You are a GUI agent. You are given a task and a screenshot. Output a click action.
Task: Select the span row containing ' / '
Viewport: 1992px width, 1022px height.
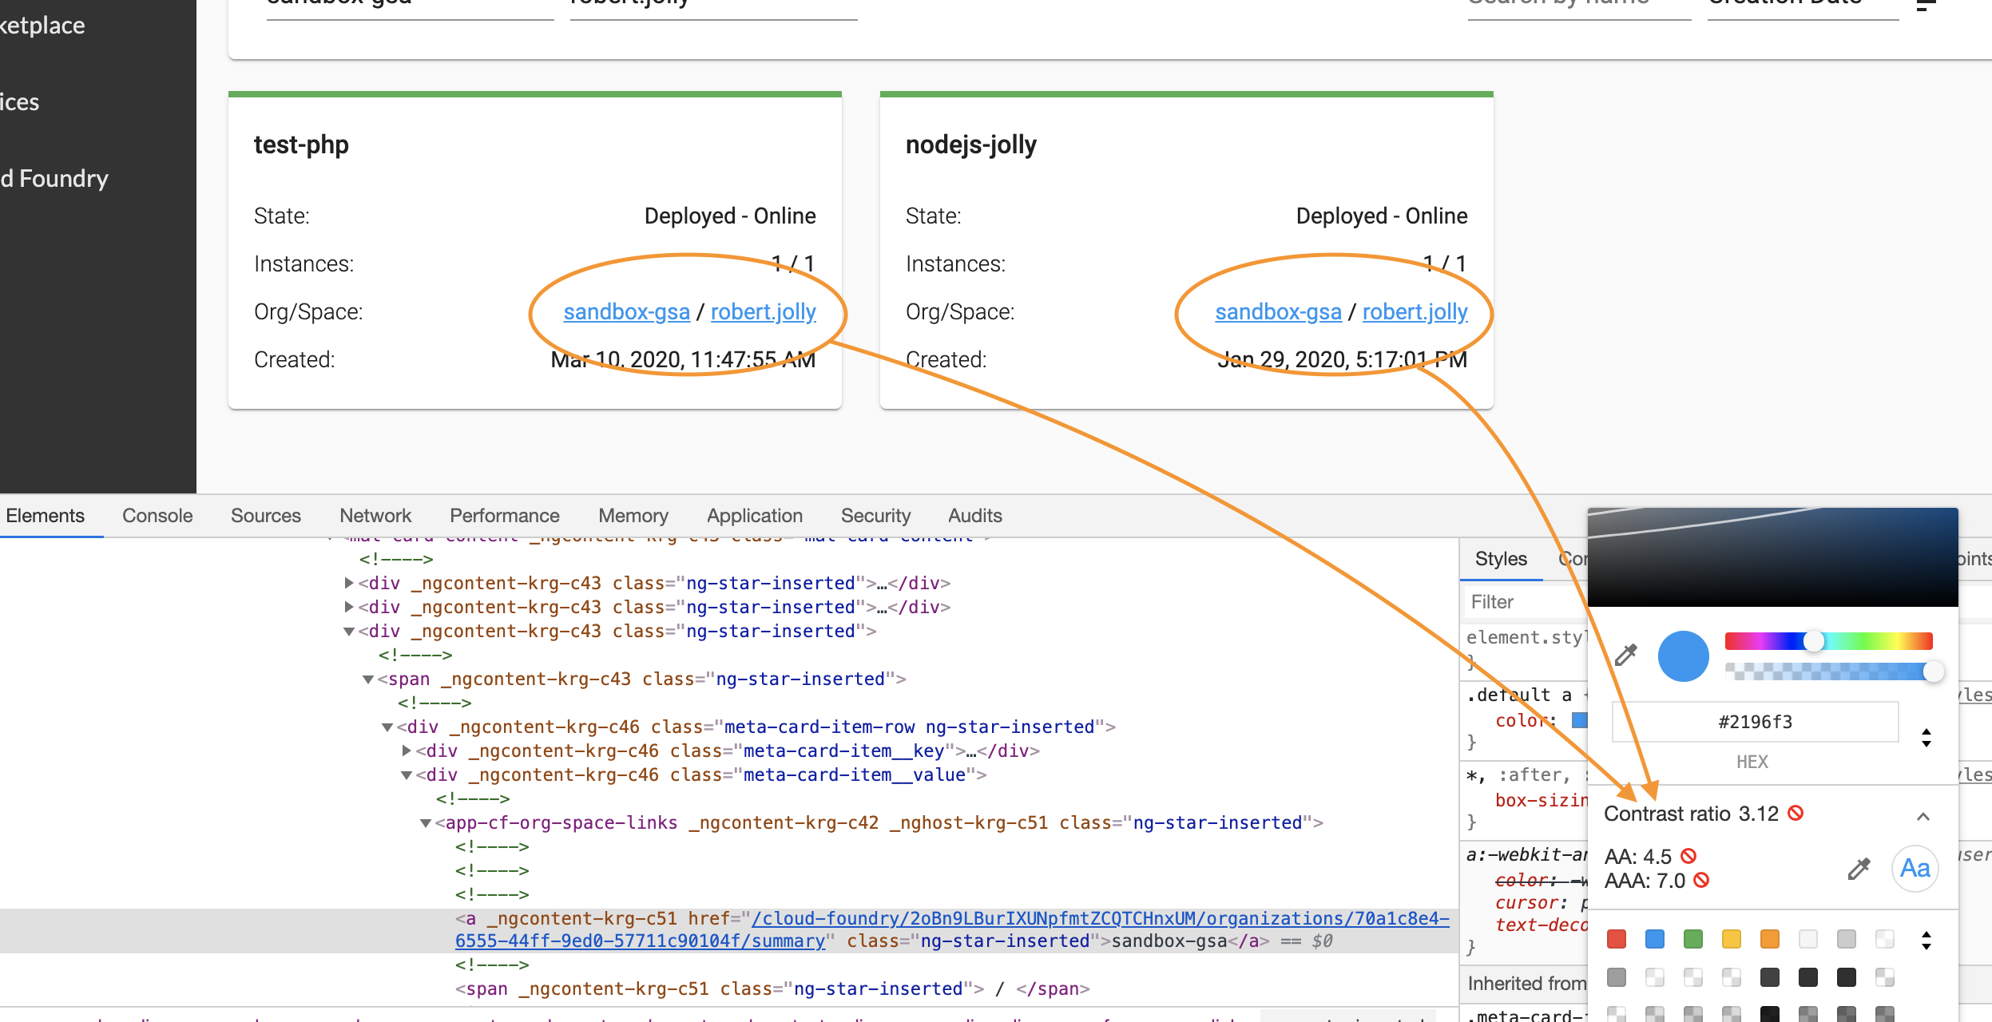click(x=772, y=988)
